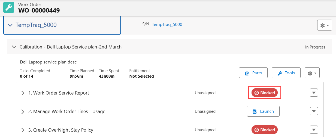Open gear menu beside the S/N link
Image resolution: width=336 pixels, height=137 pixels.
click(x=325, y=25)
